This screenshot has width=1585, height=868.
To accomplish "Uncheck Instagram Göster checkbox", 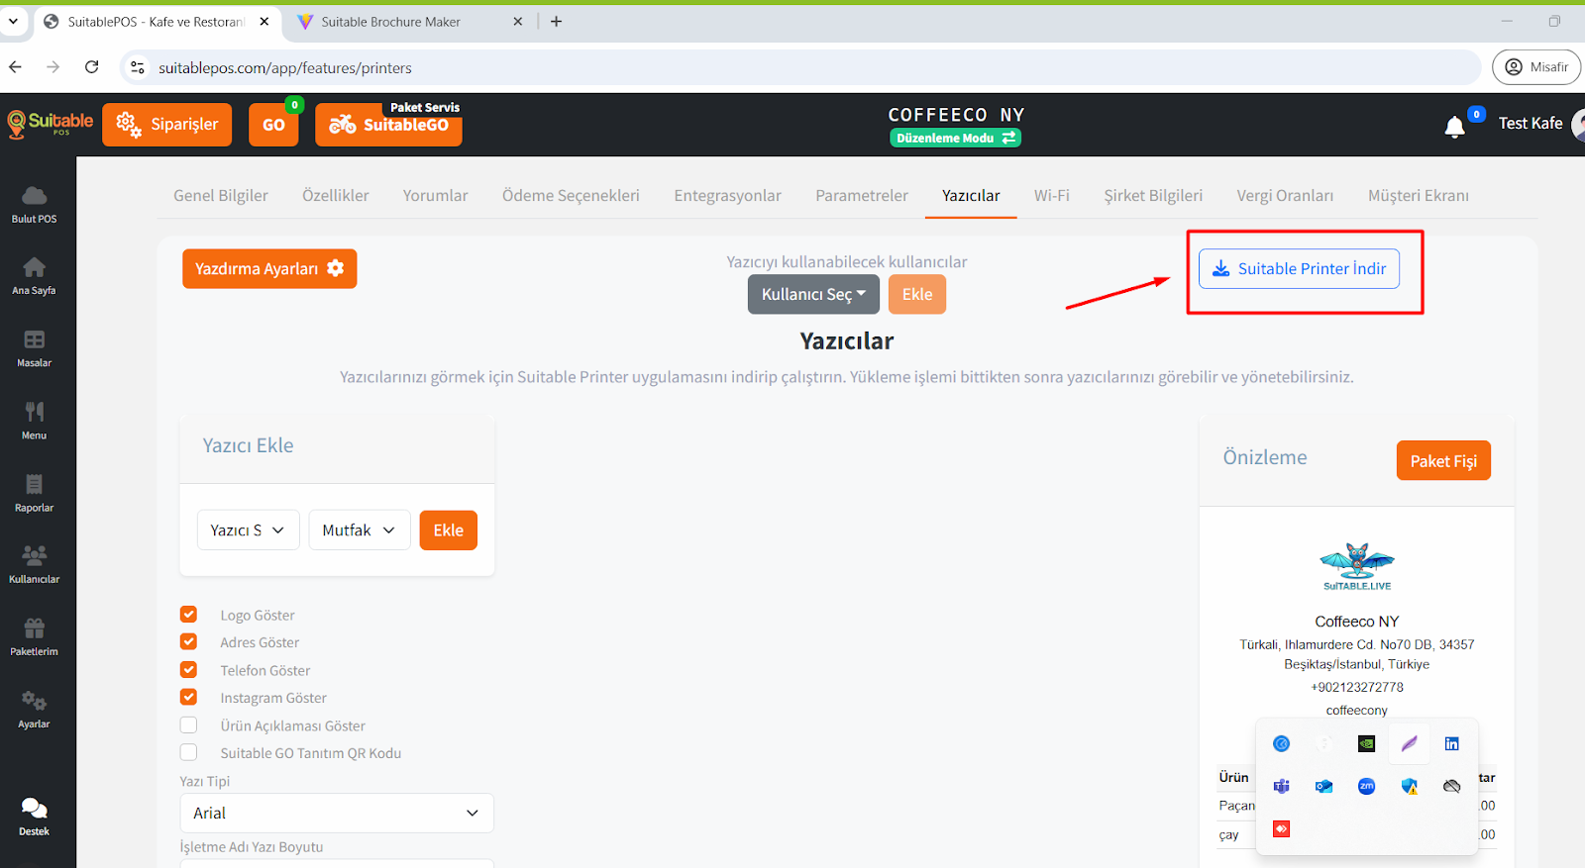I will [188, 698].
